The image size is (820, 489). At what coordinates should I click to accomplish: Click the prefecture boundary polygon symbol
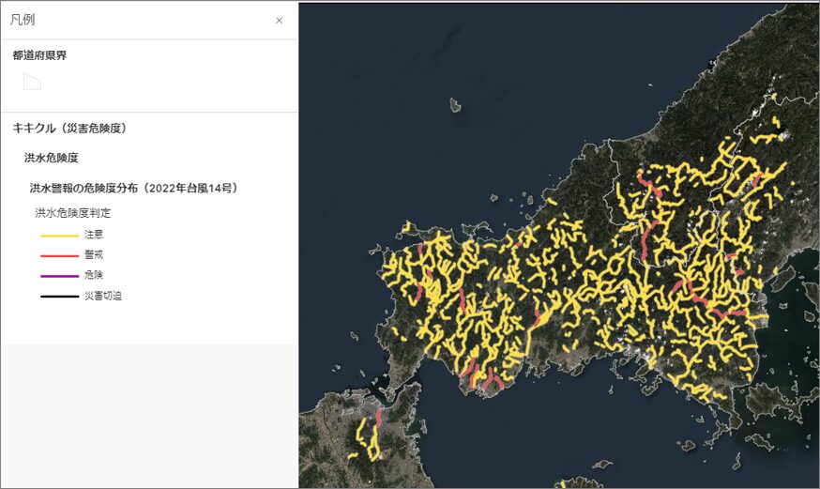coord(32,82)
